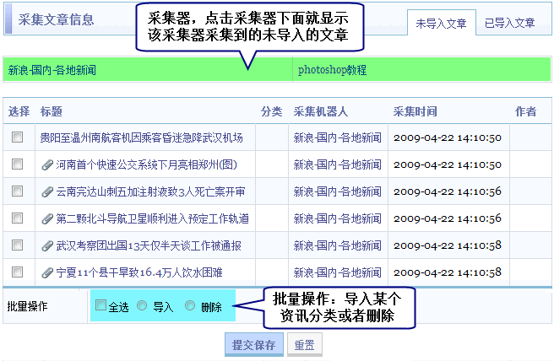
Task: Open the 已导入文章 tab
Action: pos(509,24)
